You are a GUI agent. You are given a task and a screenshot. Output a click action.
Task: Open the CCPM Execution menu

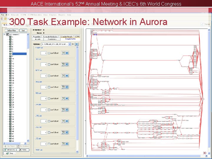click(35, 15)
